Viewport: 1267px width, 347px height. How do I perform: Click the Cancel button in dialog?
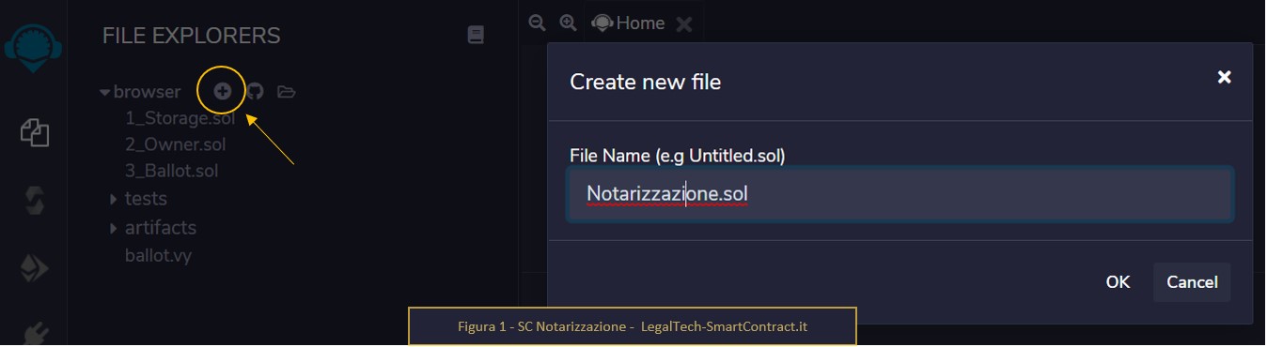(x=1192, y=282)
